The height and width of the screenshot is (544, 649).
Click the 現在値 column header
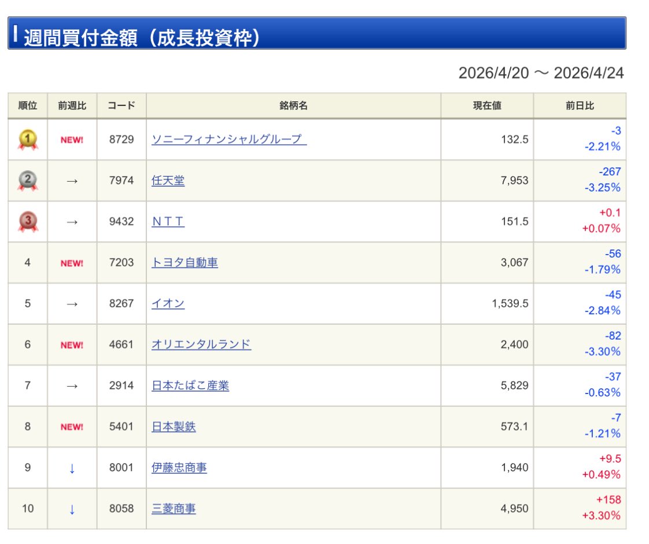[486, 106]
